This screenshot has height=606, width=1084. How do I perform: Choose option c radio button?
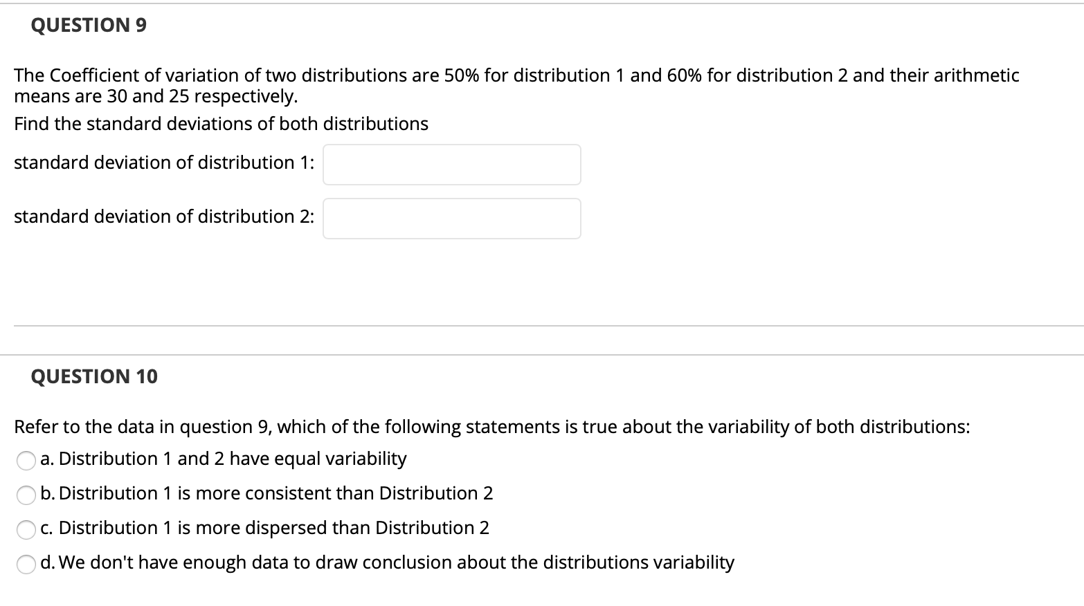click(26, 529)
